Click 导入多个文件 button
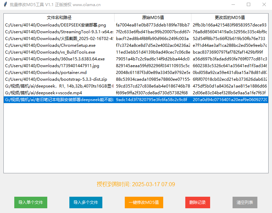Screen dimensions: 272x213 pyautogui.click(x=86, y=202)
